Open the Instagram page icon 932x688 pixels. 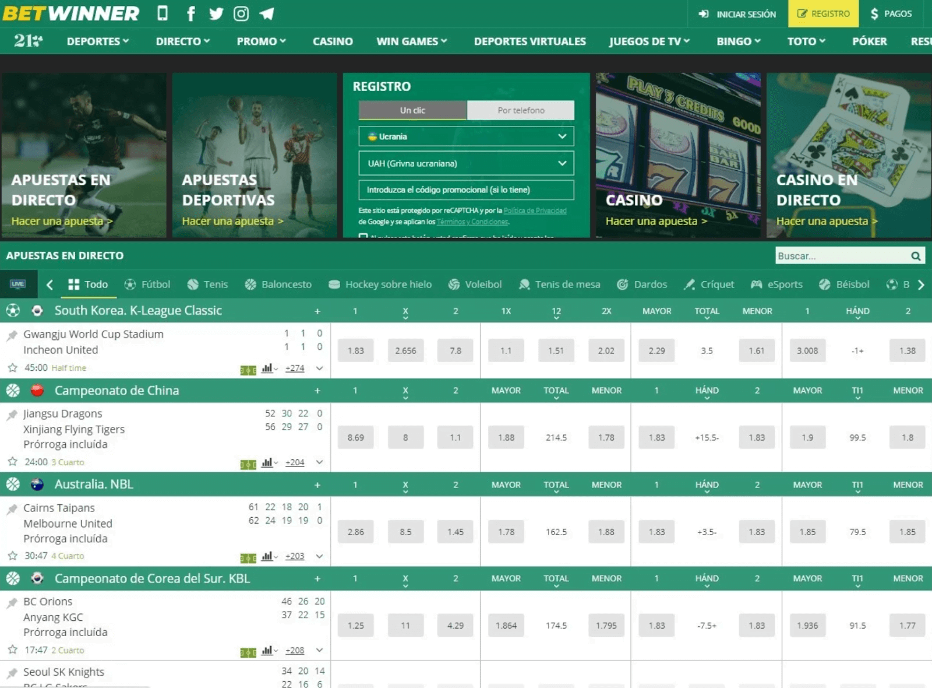pos(241,13)
